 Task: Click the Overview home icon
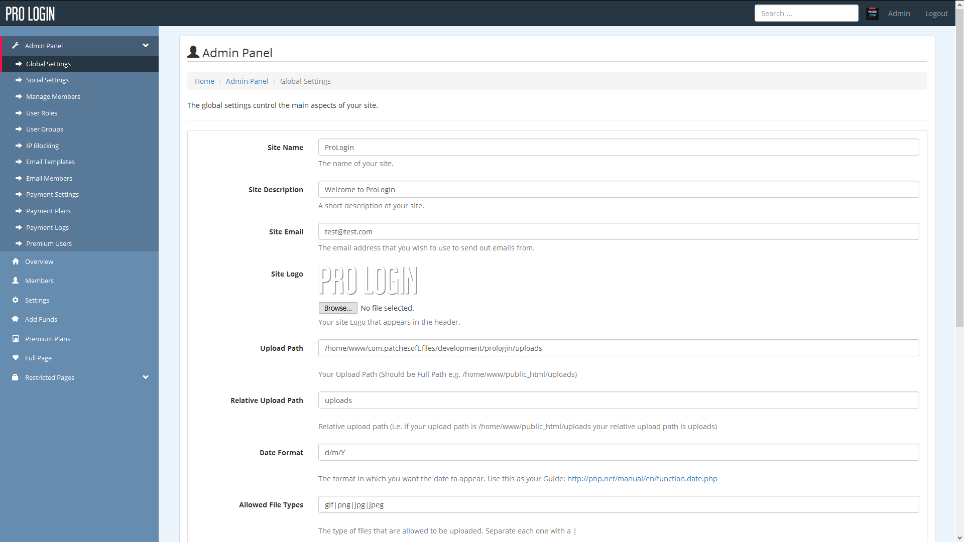(x=16, y=261)
